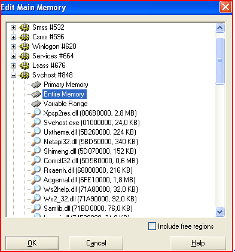Click the vertical scrollbar thumb

click(x=220, y=61)
